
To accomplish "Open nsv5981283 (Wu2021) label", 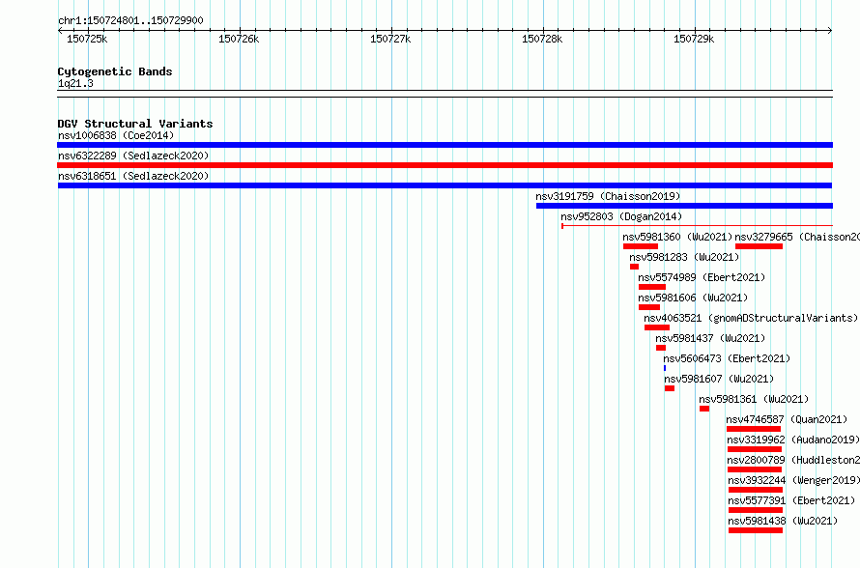I will pyautogui.click(x=684, y=257).
